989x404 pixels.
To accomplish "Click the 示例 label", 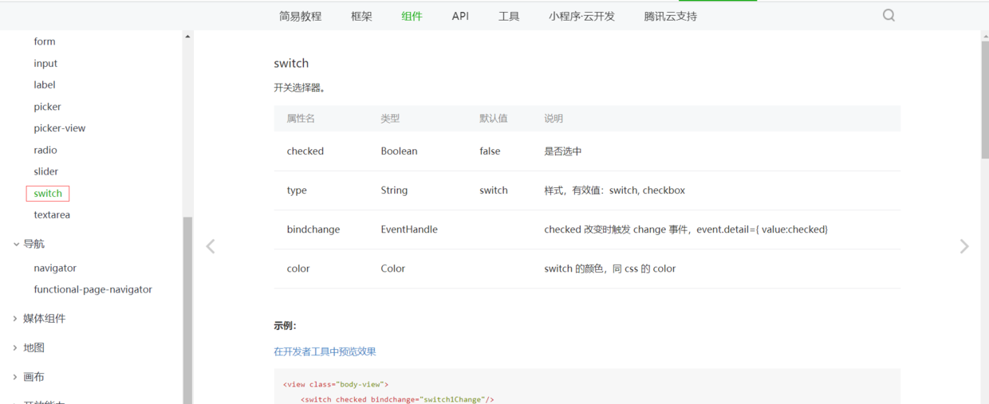I will (x=285, y=326).
